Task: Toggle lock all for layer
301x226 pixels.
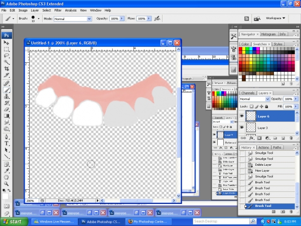Action: 266,106
